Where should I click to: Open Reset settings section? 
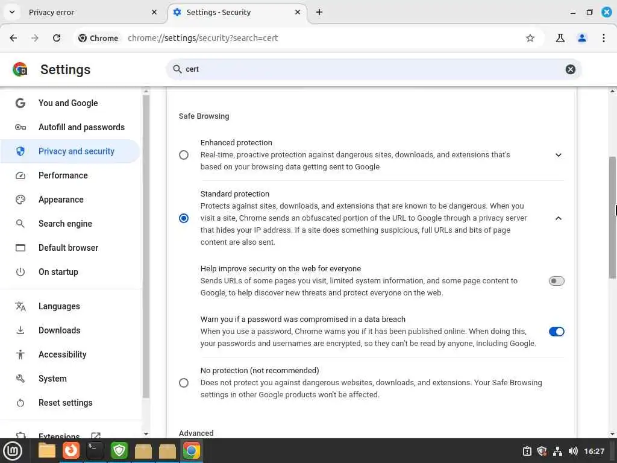click(x=70, y=403)
